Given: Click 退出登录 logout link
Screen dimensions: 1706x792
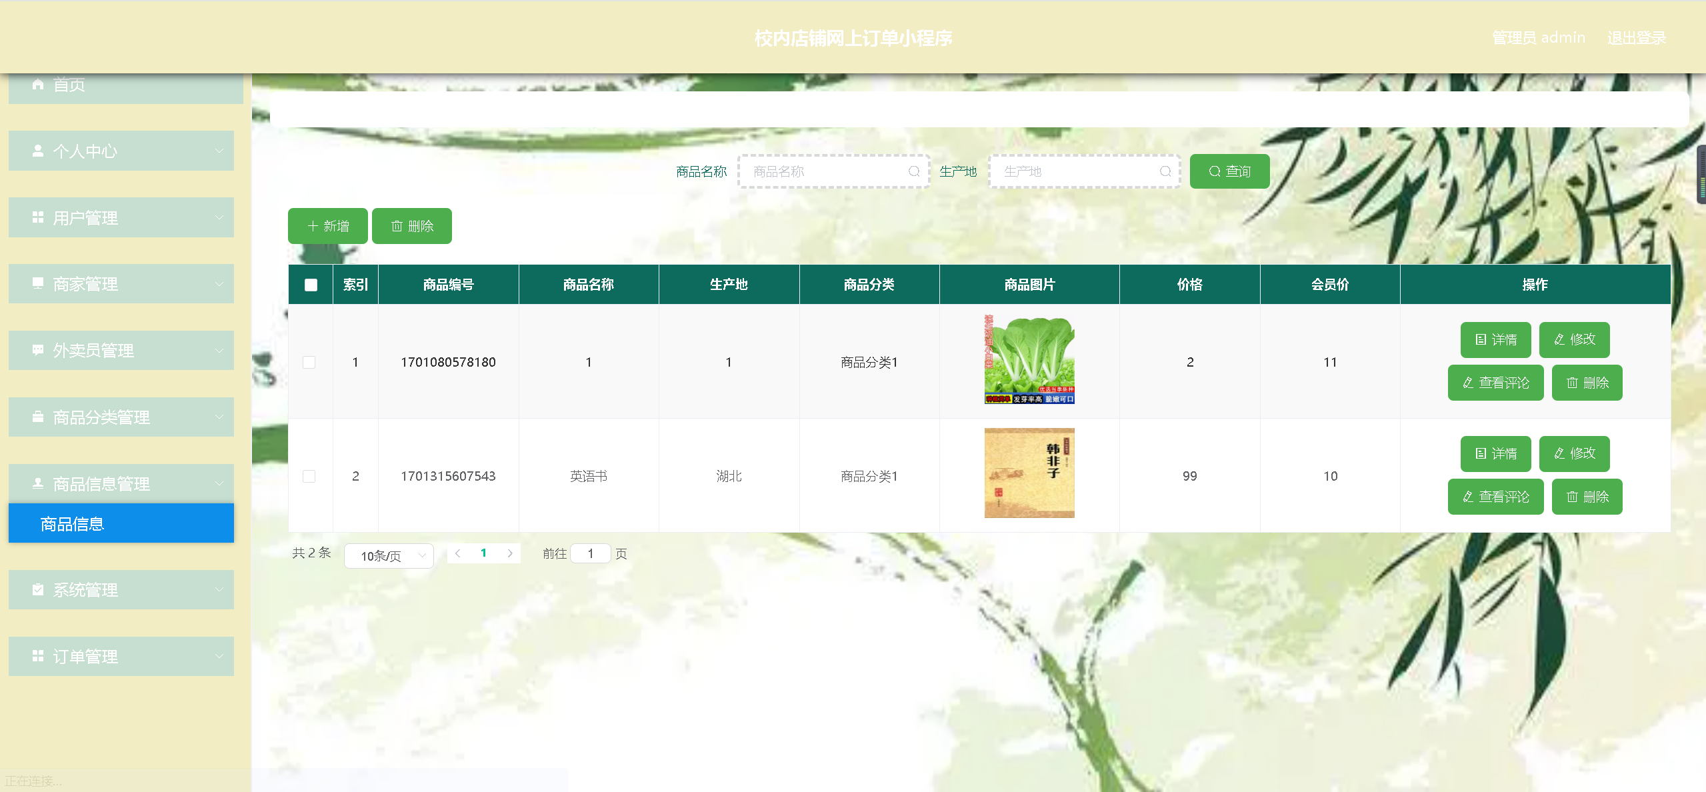Looking at the screenshot, I should pos(1636,38).
